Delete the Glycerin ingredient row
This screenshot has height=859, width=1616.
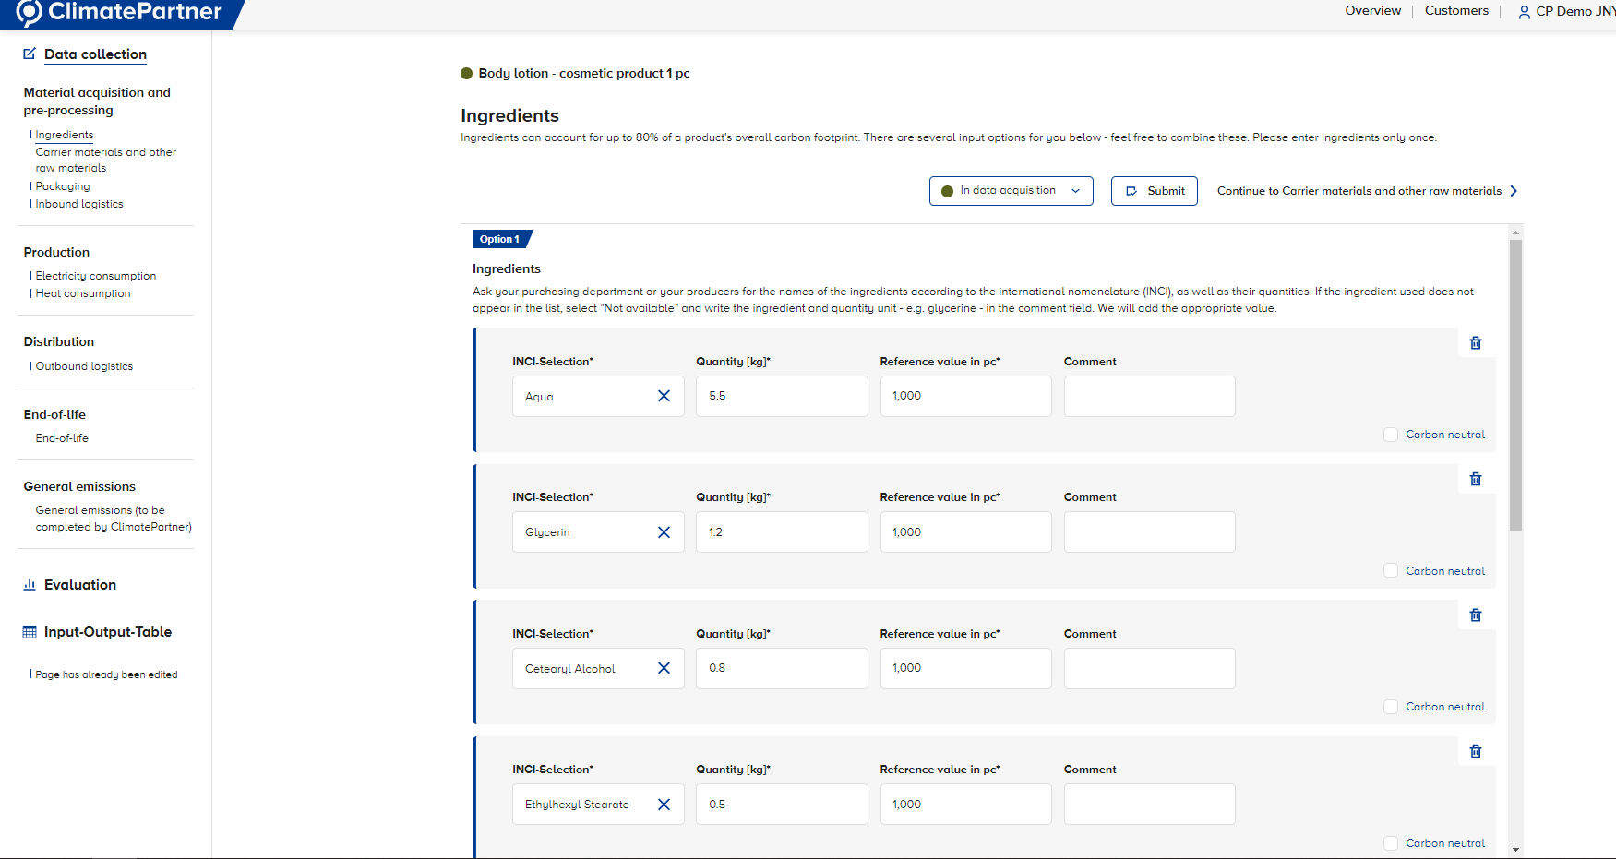click(1476, 479)
